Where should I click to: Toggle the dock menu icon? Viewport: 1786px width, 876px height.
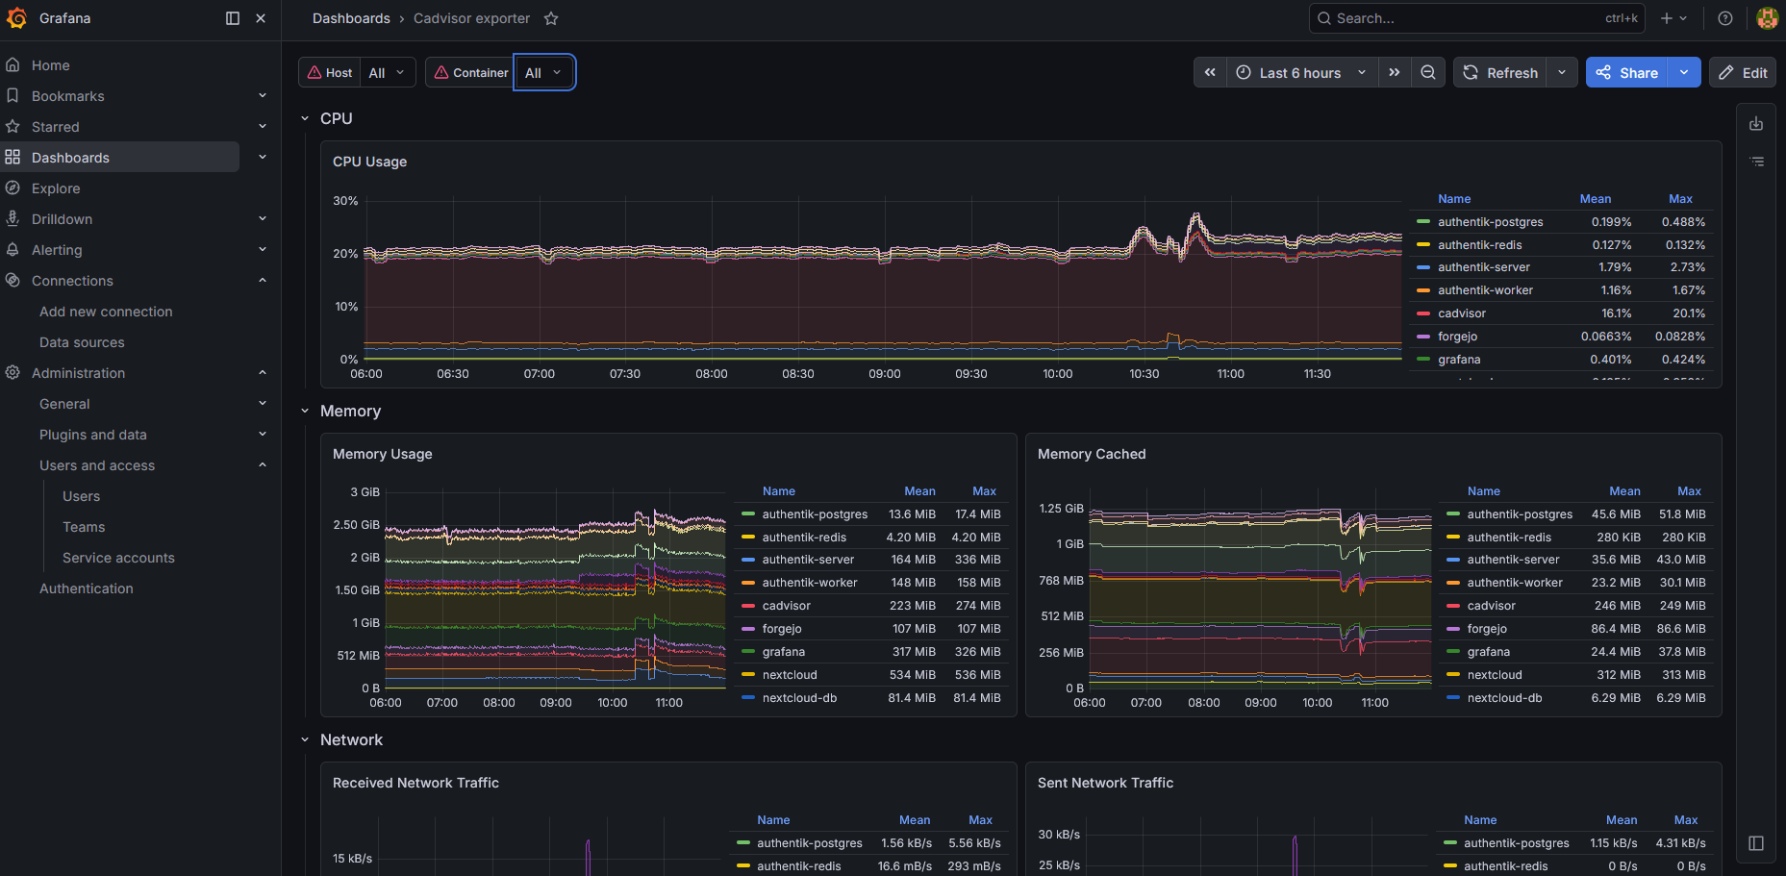pos(233,18)
